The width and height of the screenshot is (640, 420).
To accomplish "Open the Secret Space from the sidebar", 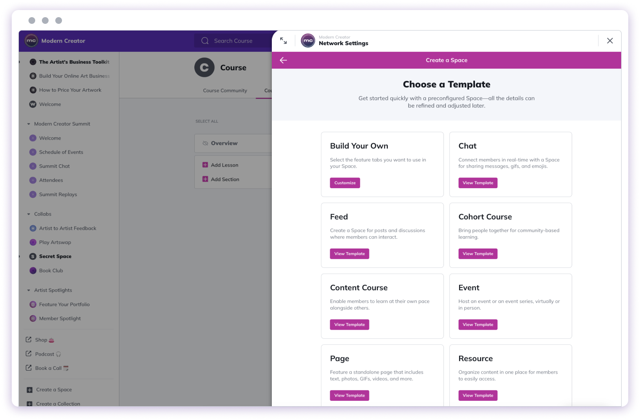I will tap(54, 256).
